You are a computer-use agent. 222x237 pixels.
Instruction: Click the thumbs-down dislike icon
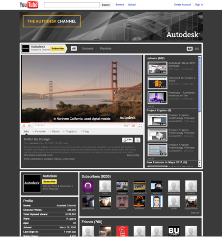point(138,140)
